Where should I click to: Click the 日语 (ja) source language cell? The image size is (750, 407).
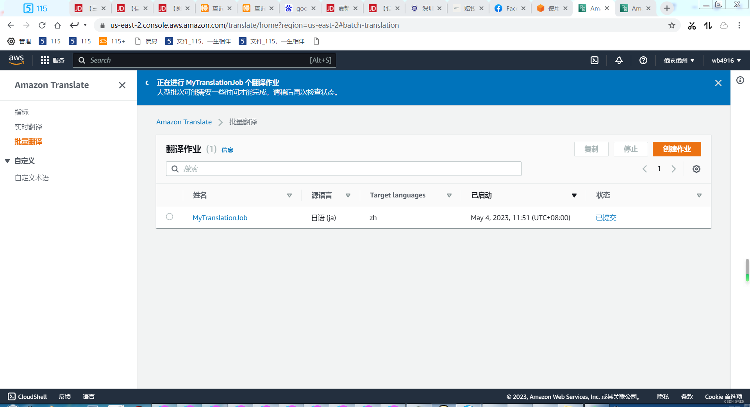point(323,218)
